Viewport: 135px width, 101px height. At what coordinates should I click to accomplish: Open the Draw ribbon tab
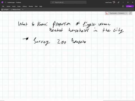(x=19, y=6)
